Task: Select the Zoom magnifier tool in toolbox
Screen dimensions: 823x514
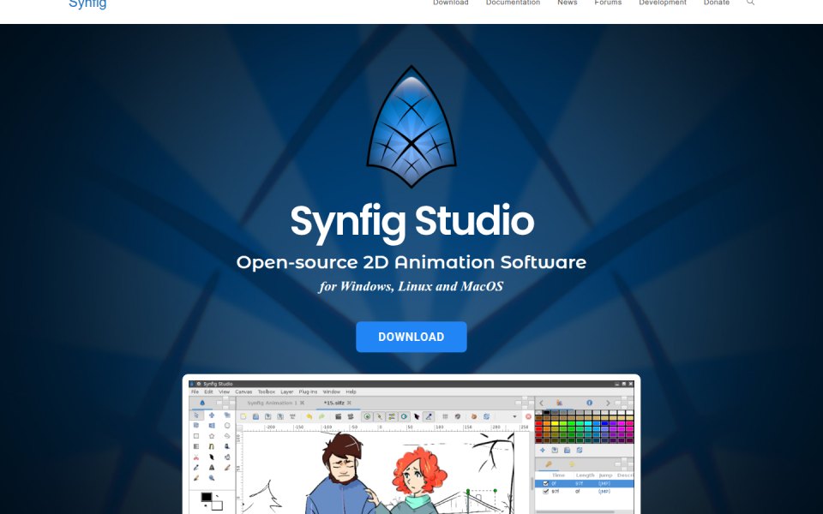Action: click(212, 477)
